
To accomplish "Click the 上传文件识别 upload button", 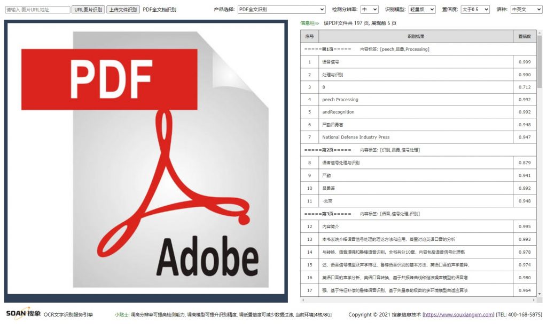I will coord(123,10).
